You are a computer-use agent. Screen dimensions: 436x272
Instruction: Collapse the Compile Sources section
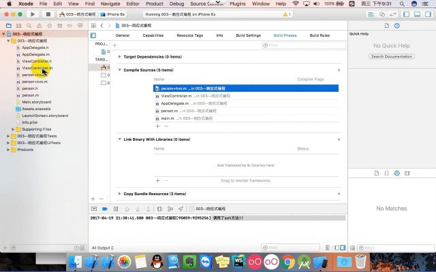pos(121,70)
